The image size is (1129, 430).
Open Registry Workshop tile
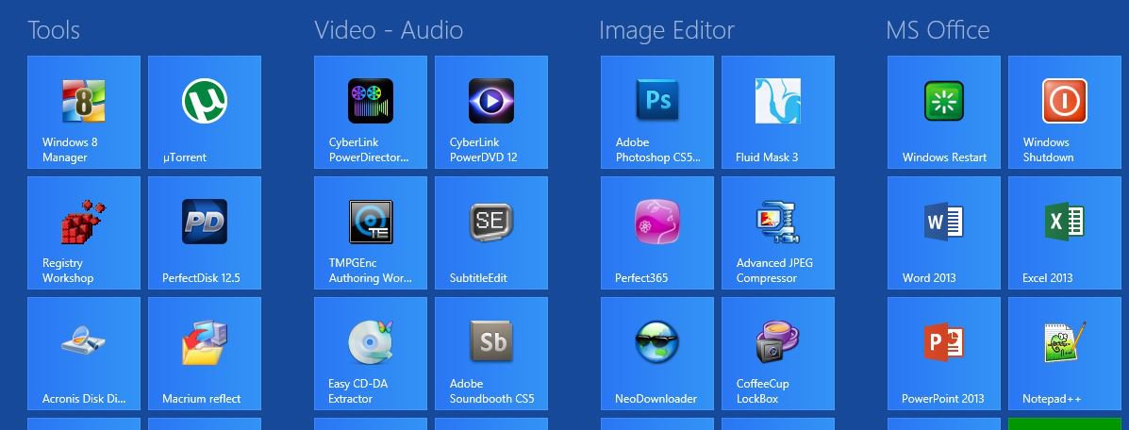[x=84, y=233]
